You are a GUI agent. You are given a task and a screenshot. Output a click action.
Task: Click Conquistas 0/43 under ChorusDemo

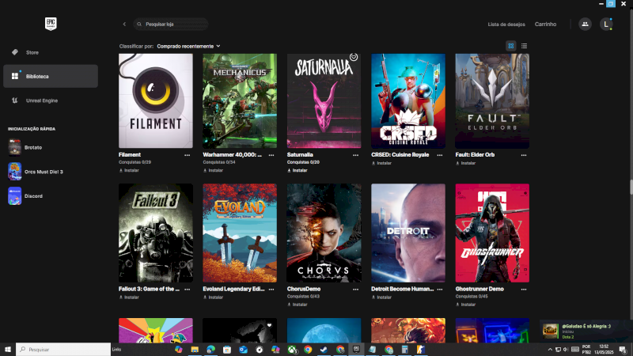tap(303, 296)
